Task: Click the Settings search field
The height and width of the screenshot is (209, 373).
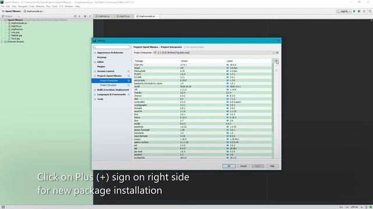Action: pyautogui.click(x=111, y=47)
